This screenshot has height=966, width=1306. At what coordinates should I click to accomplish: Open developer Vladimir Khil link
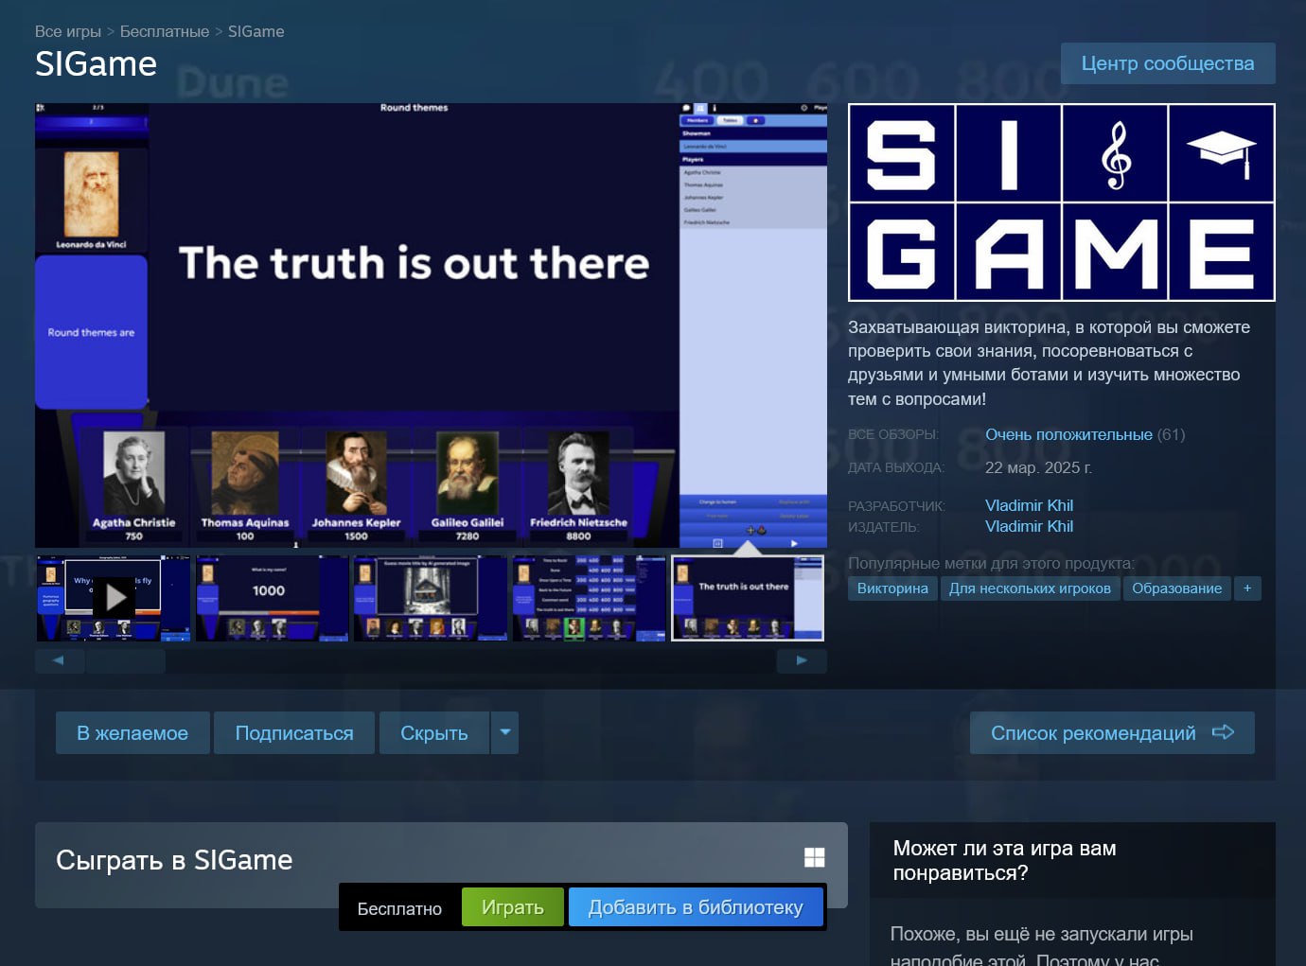1029,505
